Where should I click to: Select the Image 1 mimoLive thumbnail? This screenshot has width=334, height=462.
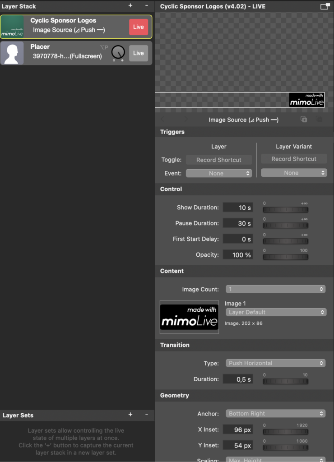189,317
